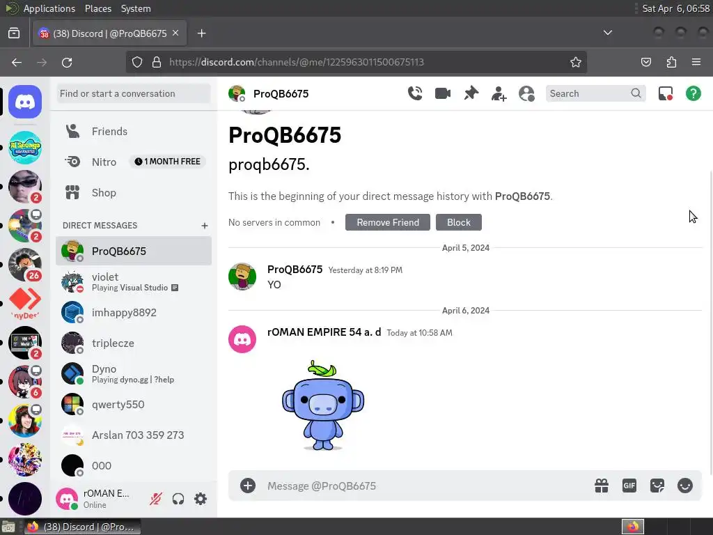Show the user profile panel

click(526, 94)
